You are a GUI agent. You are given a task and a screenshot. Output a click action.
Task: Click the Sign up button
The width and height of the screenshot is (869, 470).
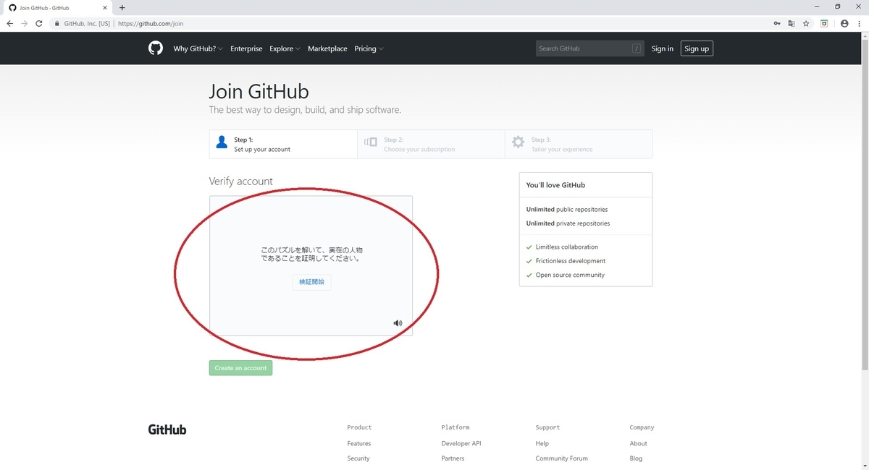pyautogui.click(x=697, y=48)
